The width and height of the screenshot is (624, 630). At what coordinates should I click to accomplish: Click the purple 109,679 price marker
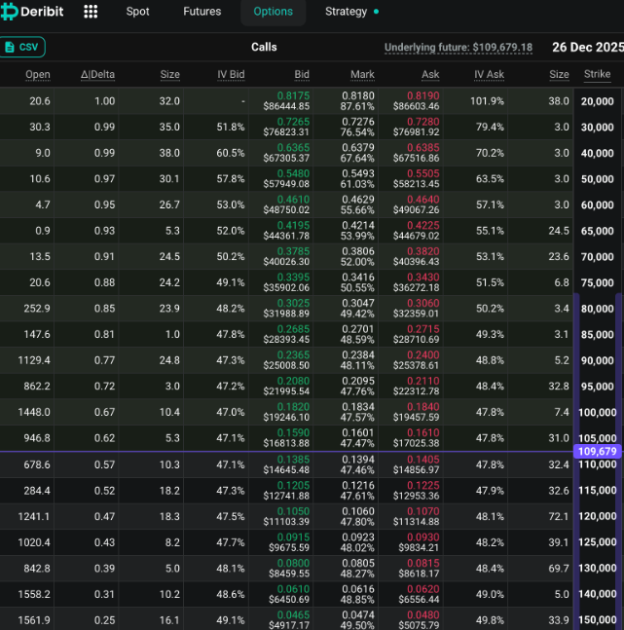[597, 451]
